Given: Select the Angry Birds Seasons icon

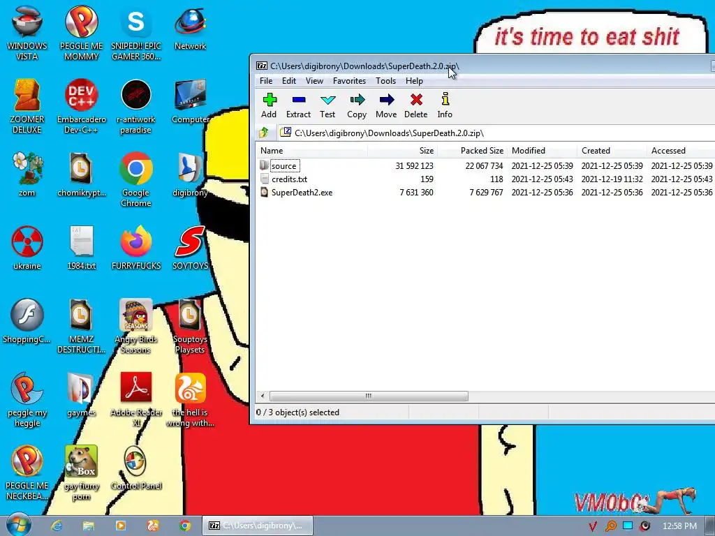Looking at the screenshot, I should pyautogui.click(x=136, y=326).
